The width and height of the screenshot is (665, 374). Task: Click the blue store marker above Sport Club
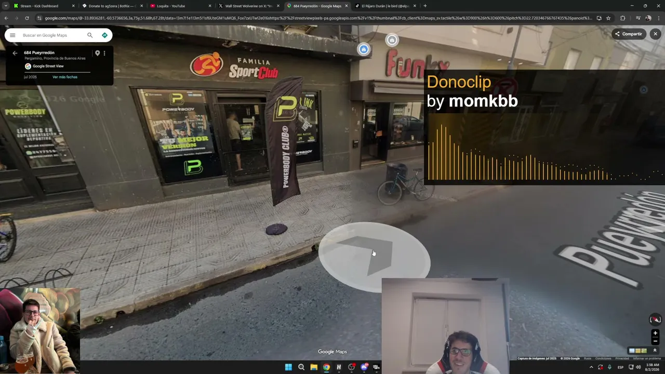click(x=364, y=49)
